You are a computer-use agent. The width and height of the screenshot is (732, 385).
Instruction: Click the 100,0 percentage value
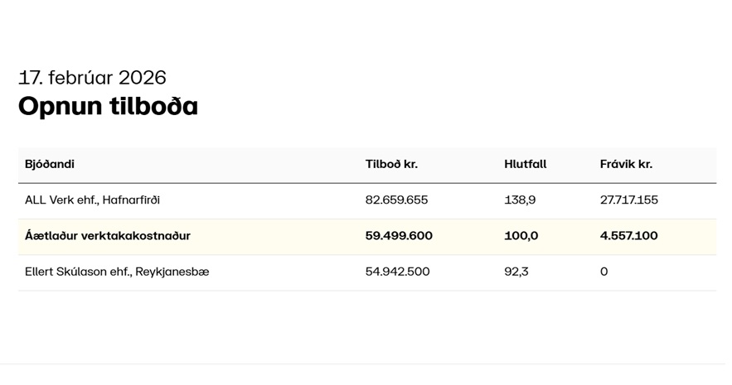click(521, 236)
